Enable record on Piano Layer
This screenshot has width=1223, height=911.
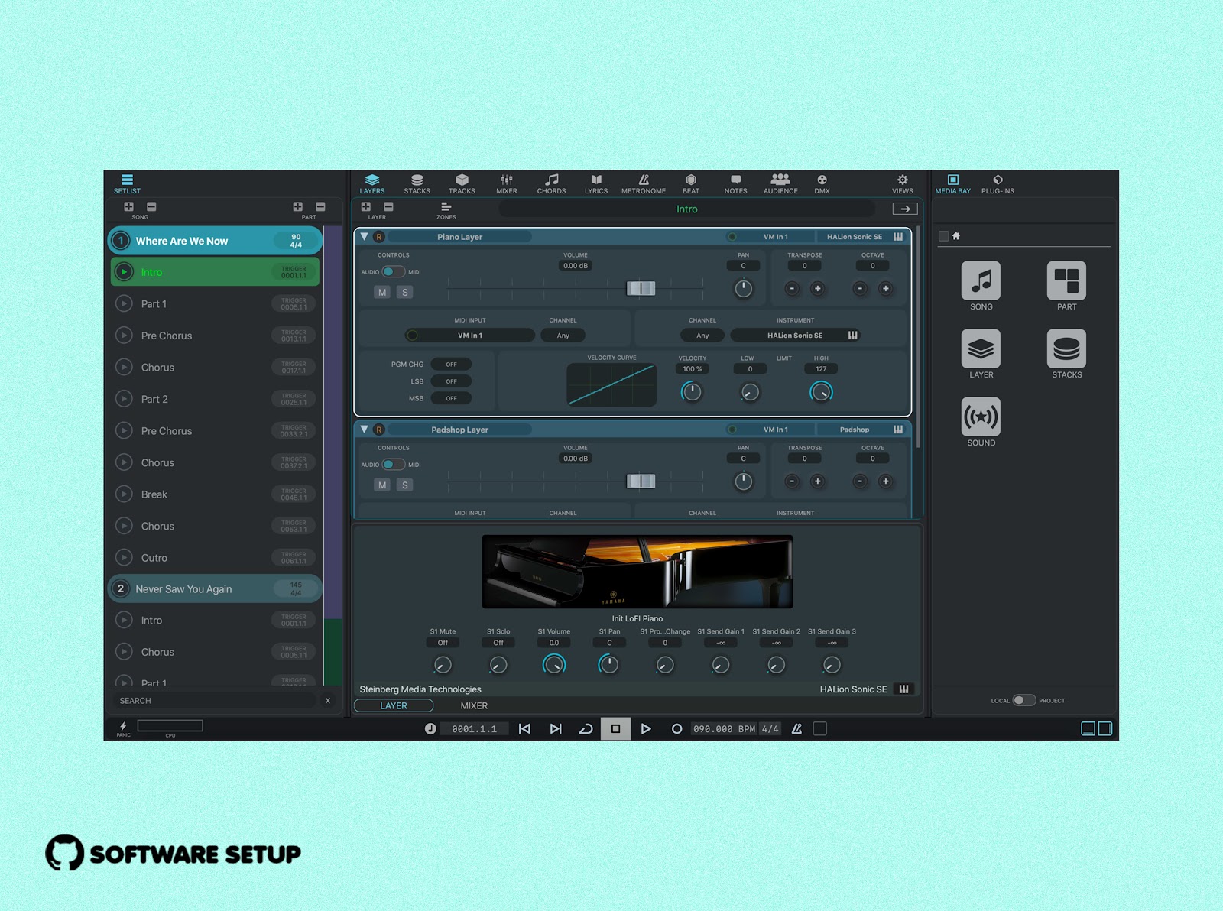(x=378, y=237)
